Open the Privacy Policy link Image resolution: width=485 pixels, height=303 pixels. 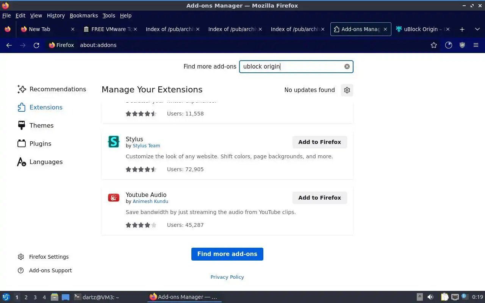(227, 277)
